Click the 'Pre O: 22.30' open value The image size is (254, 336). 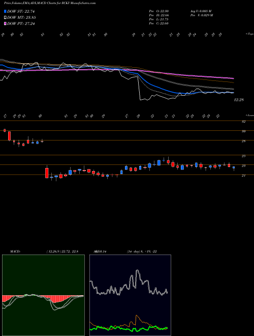pyautogui.click(x=159, y=11)
